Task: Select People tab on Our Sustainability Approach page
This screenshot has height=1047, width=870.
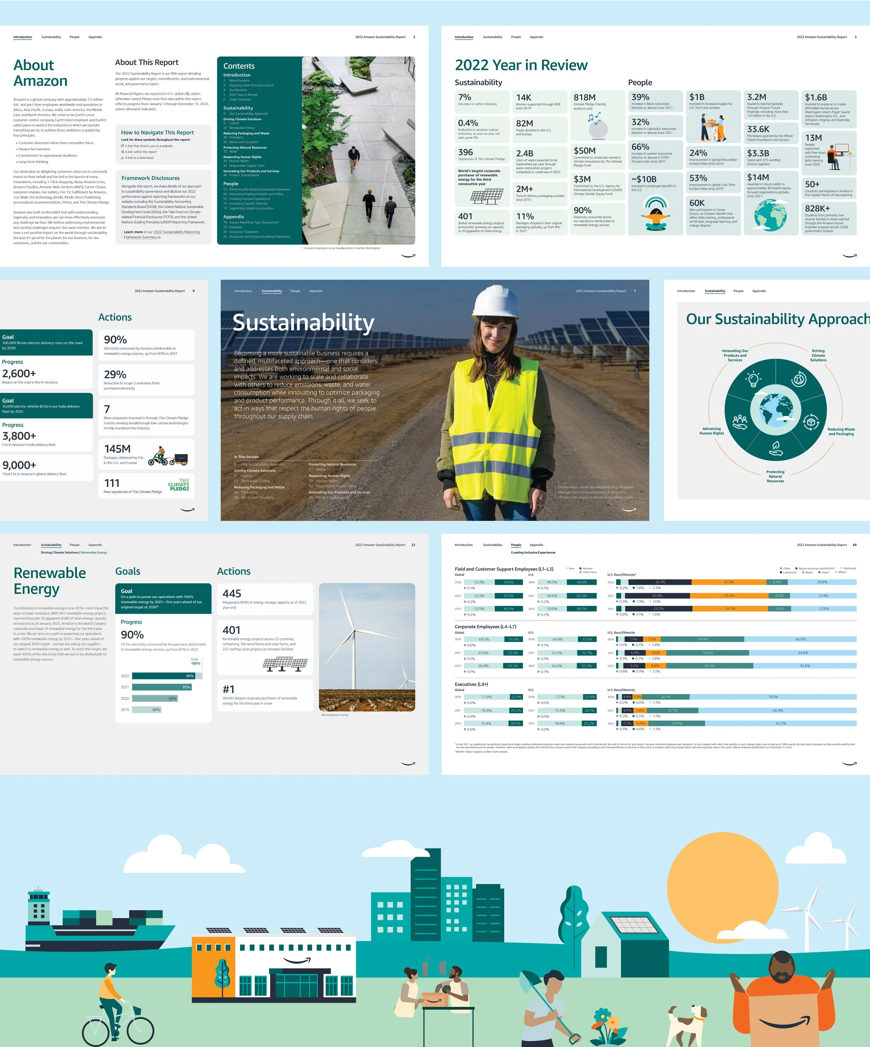Action: coord(738,291)
